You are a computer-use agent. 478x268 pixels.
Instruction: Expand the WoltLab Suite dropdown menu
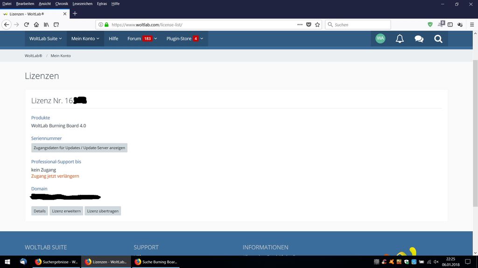(45, 39)
